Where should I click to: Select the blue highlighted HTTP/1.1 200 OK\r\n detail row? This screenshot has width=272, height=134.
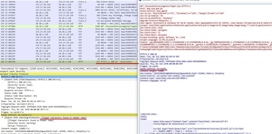pos(69,77)
